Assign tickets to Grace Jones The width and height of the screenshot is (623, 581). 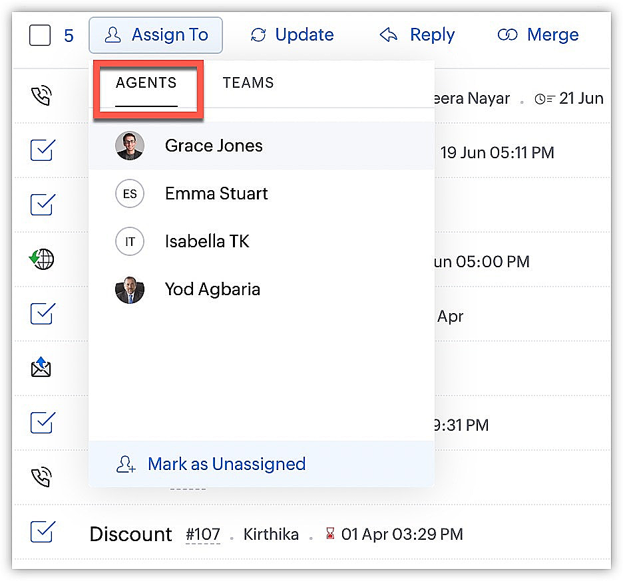tap(262, 146)
